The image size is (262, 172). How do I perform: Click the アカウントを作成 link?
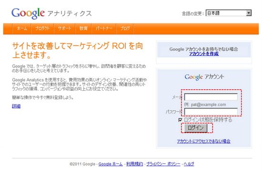click(204, 54)
